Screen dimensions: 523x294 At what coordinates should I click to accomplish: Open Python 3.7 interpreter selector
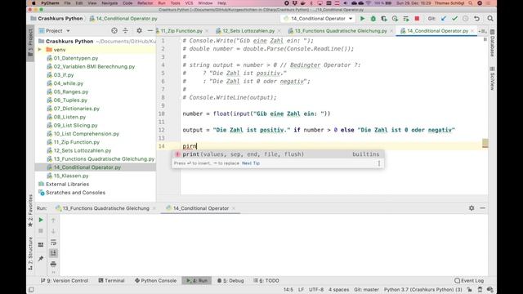[422, 290]
